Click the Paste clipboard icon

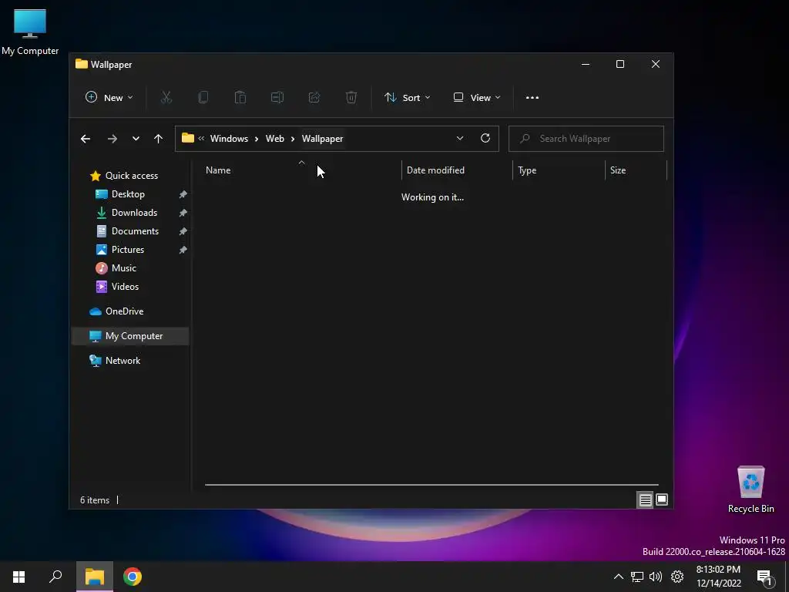click(x=240, y=97)
